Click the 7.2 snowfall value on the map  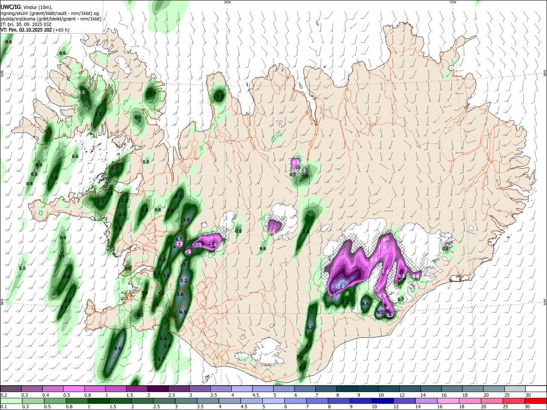click(341, 286)
